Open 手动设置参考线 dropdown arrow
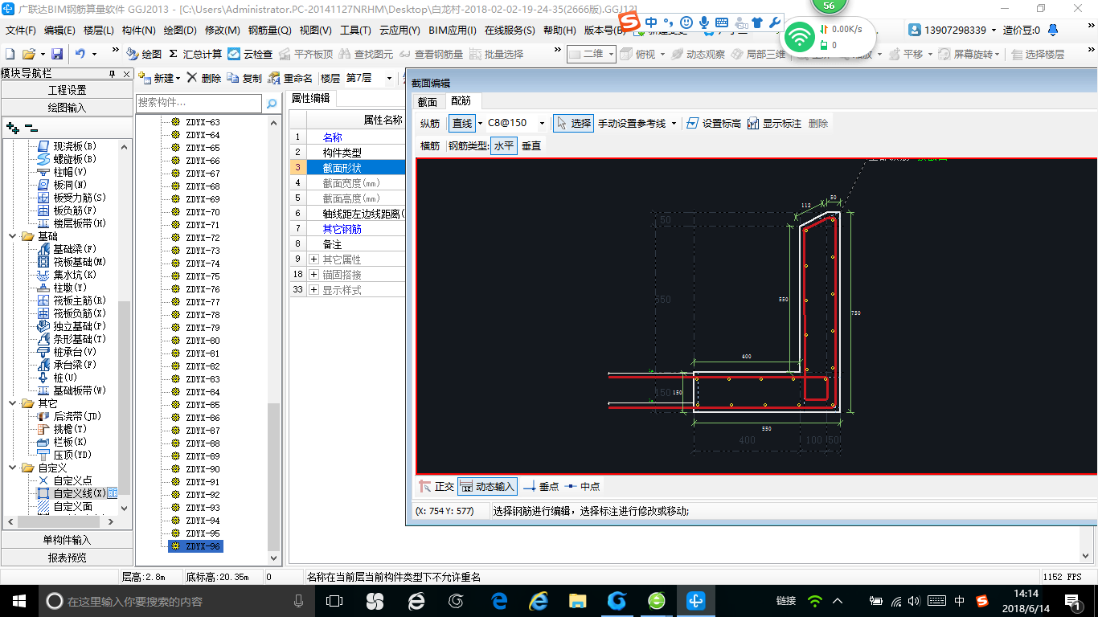 (x=674, y=123)
